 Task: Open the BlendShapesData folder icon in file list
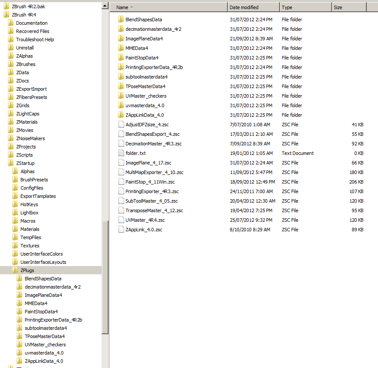121,19
